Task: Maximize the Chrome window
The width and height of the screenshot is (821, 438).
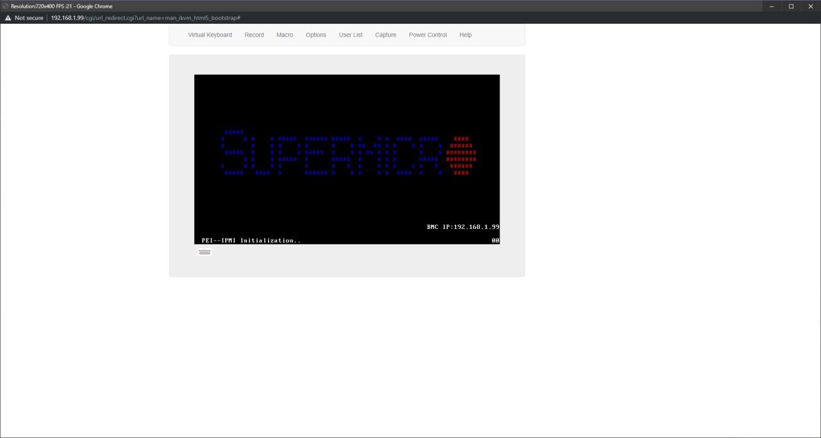Action: click(x=791, y=6)
